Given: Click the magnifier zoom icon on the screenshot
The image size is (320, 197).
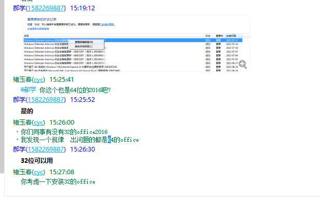Looking at the screenshot, I should (243, 64).
